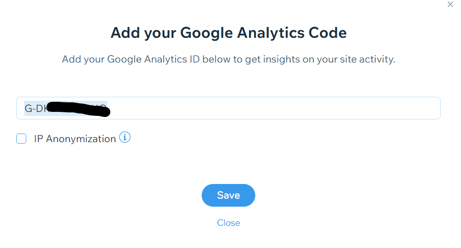Dismiss the dialog with the X icon
Viewport: 461px width, 248px height.
coord(450,5)
